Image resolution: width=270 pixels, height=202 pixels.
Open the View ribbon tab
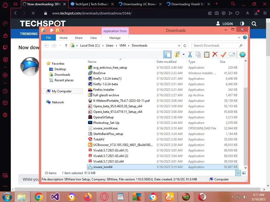tap(94, 38)
